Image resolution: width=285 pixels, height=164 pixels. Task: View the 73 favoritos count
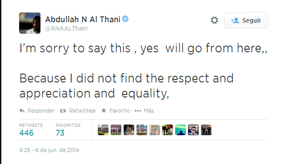pos(60,133)
